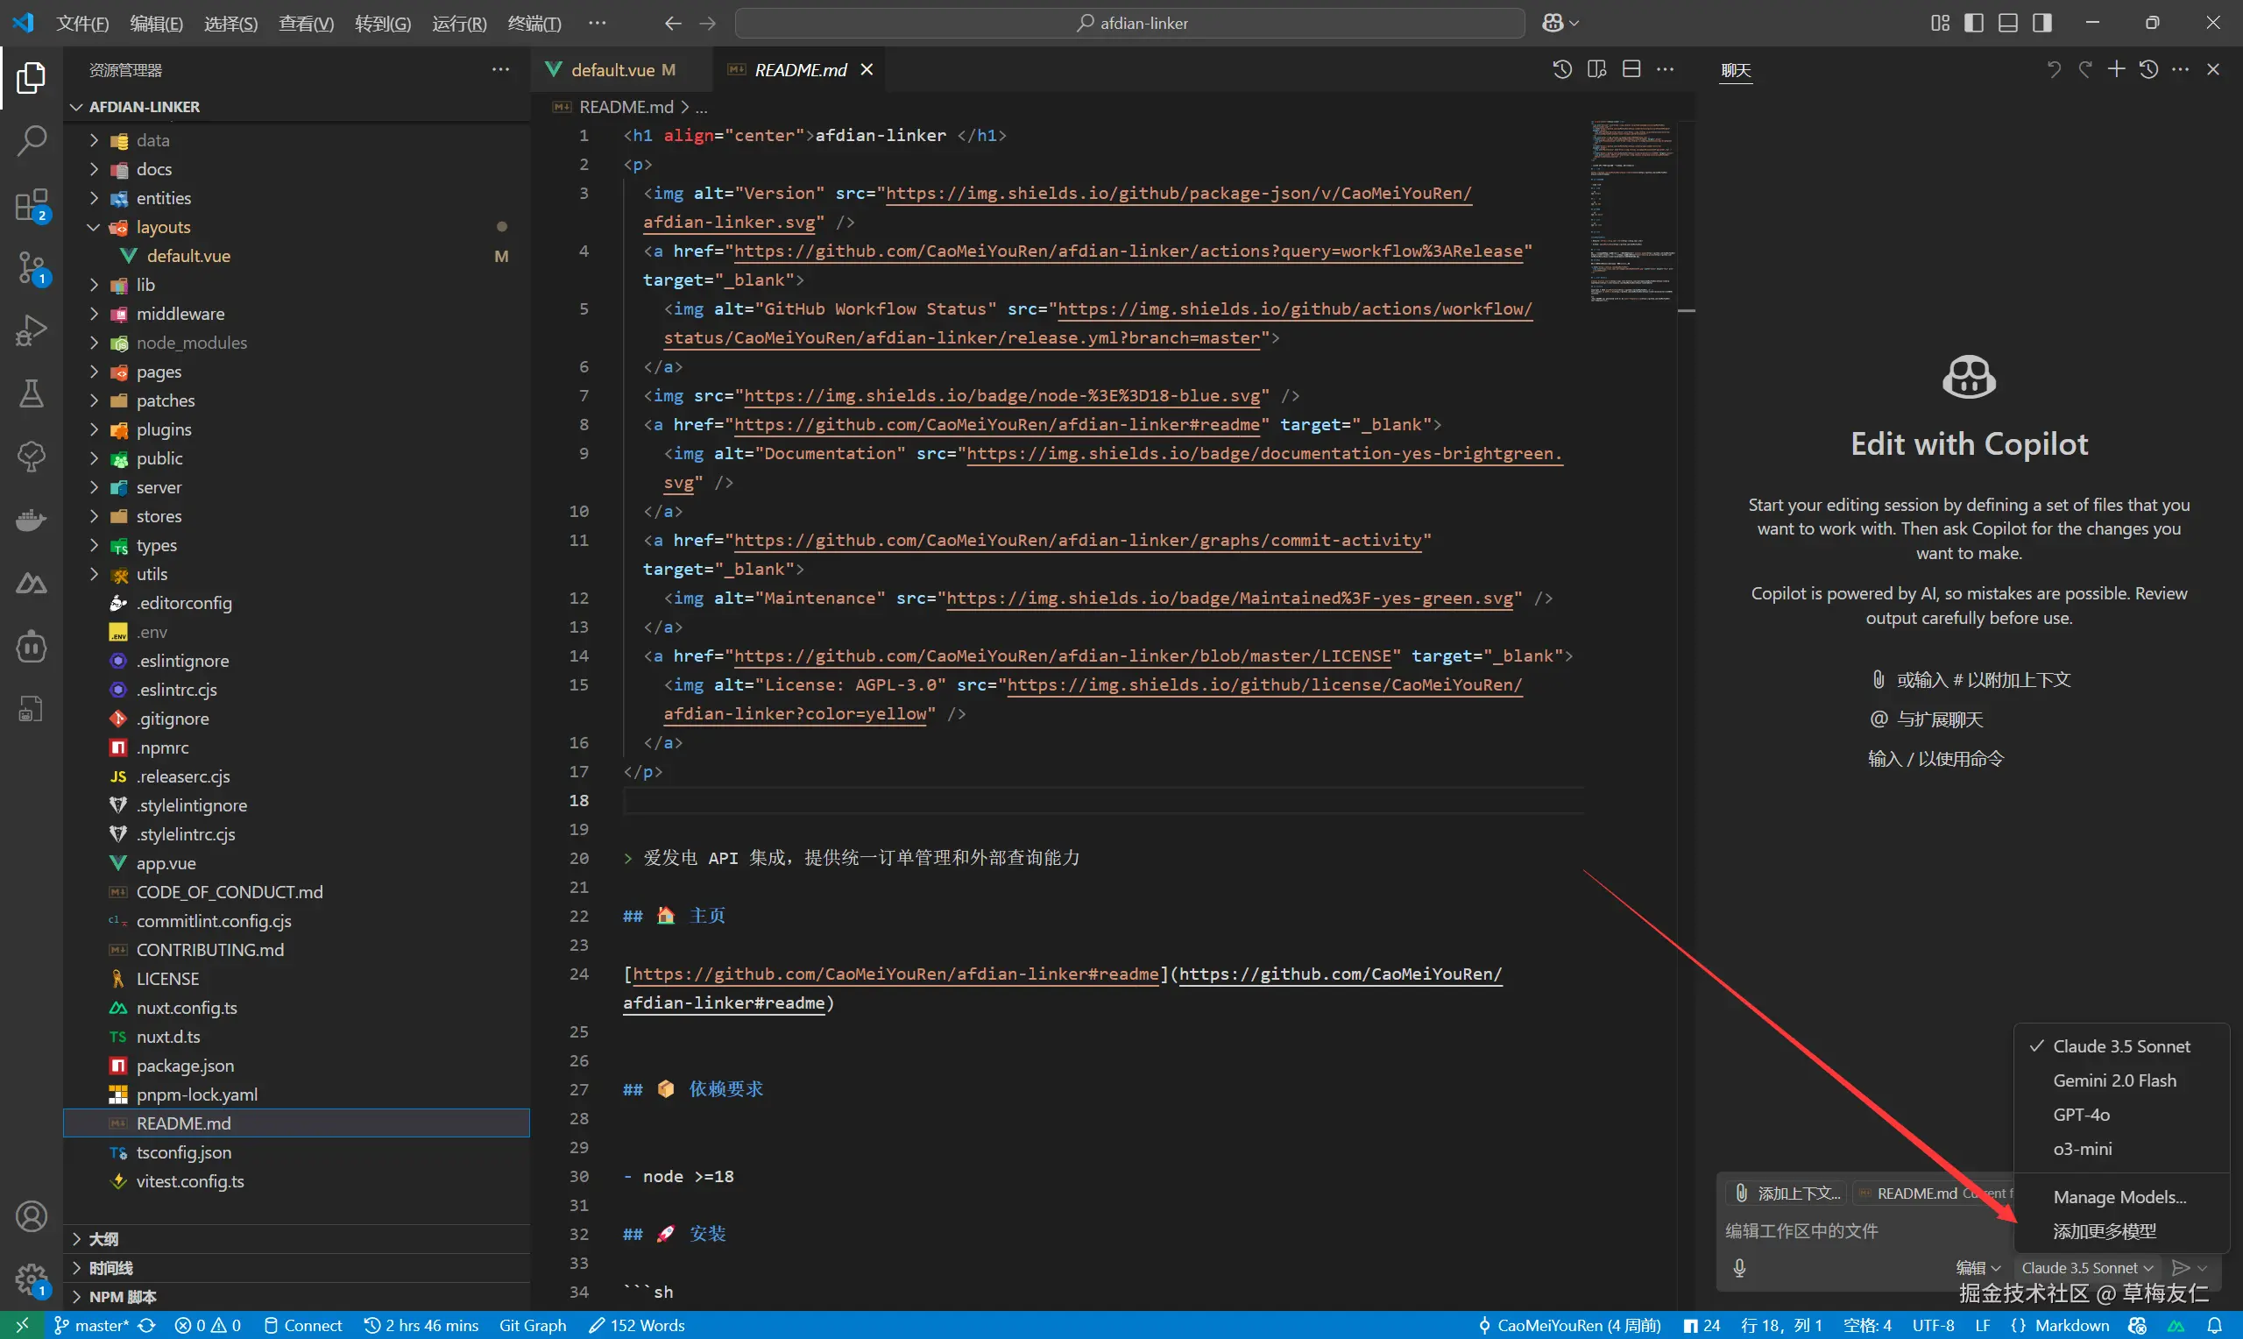Open the 编辑 mode dropdown in chat

(1978, 1268)
